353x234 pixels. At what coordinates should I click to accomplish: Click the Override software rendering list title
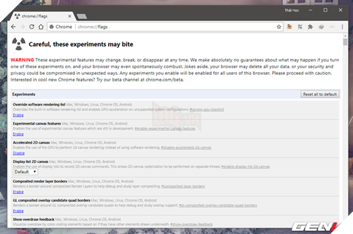click(39, 104)
